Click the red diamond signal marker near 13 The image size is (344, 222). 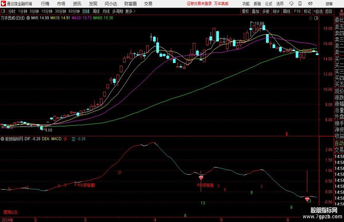pyautogui.click(x=307, y=199)
